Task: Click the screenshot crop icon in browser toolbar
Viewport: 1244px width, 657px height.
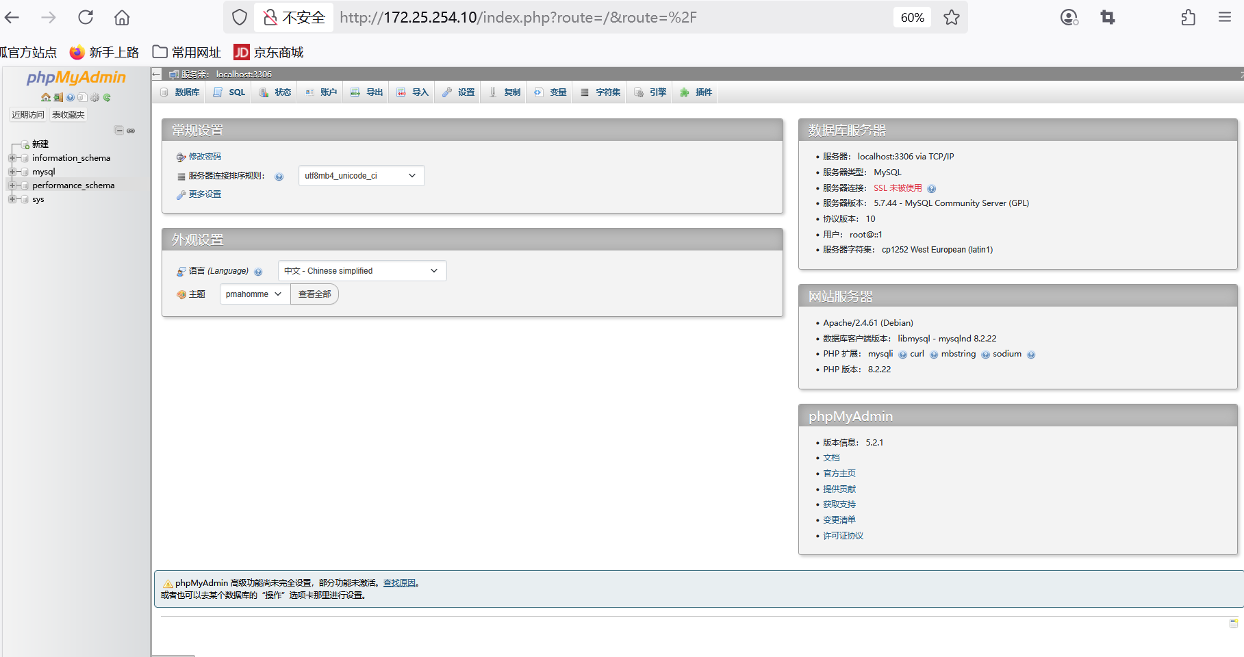Action: (x=1108, y=17)
